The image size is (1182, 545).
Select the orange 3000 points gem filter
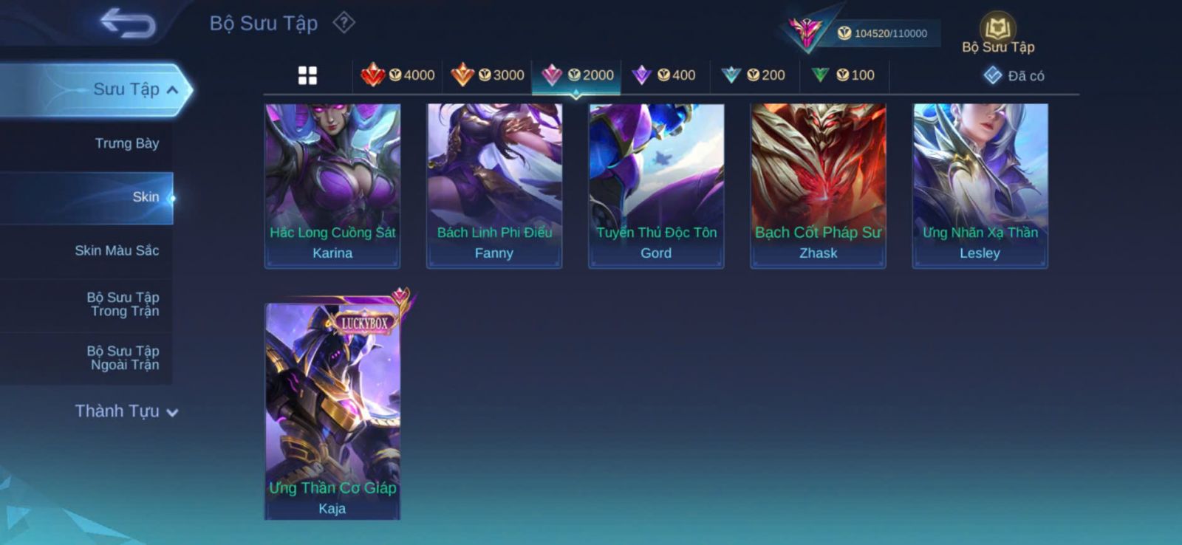[488, 75]
